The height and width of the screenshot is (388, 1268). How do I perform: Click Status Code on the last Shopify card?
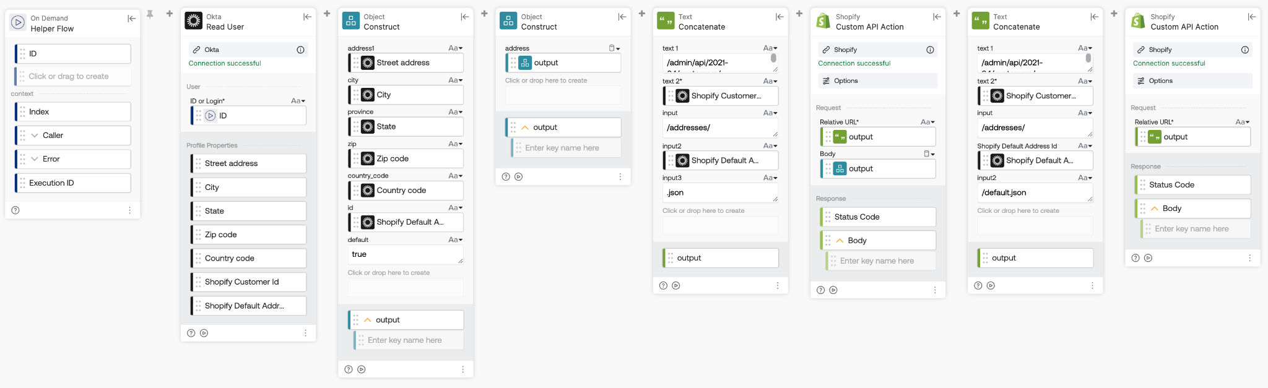point(1192,185)
